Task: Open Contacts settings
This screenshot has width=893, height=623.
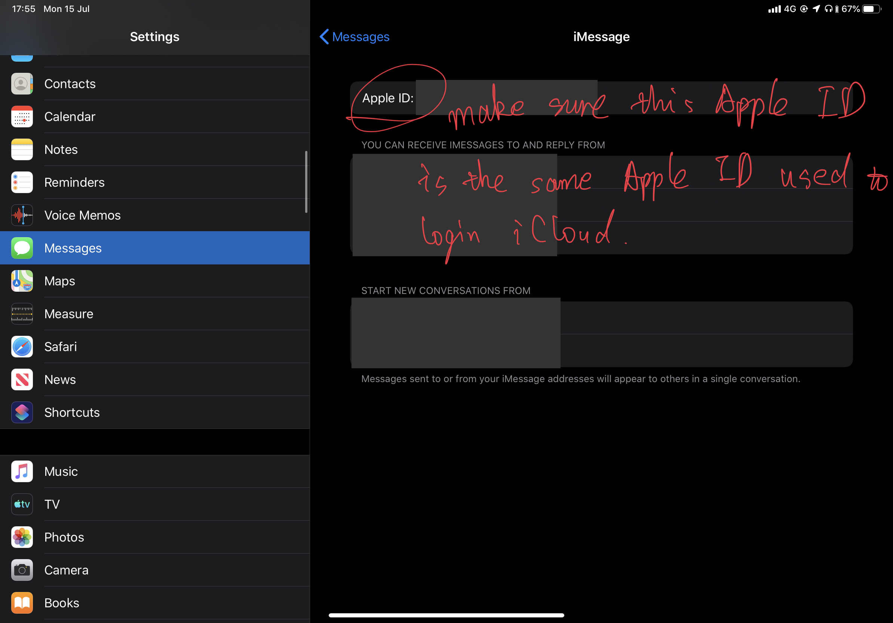Action: pos(155,84)
